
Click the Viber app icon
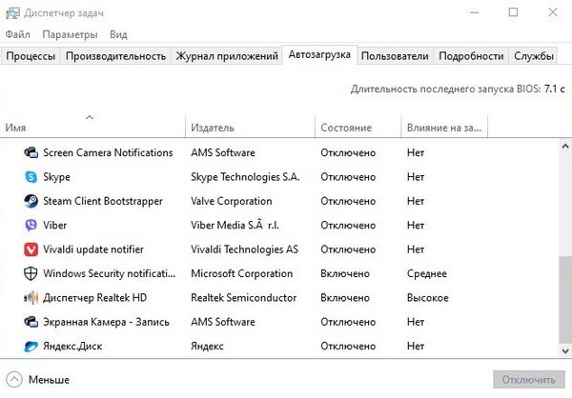point(31,226)
